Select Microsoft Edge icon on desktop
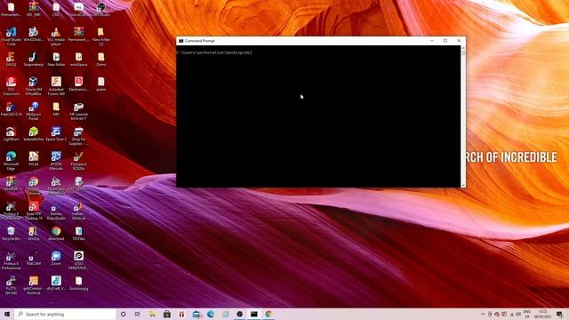This screenshot has height=320, width=569. 11,161
